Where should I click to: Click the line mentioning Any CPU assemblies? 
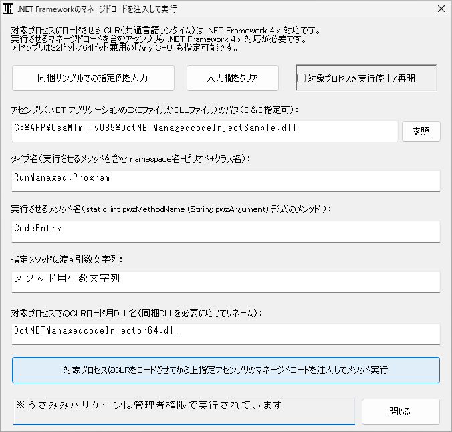click(x=124, y=47)
